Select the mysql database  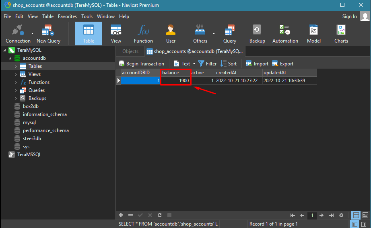(x=29, y=122)
